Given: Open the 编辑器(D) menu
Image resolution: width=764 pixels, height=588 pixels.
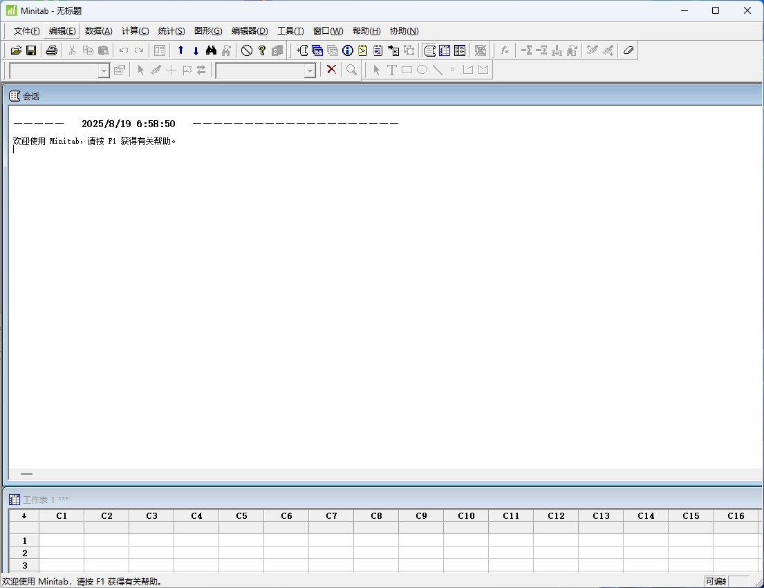Looking at the screenshot, I should click(250, 30).
